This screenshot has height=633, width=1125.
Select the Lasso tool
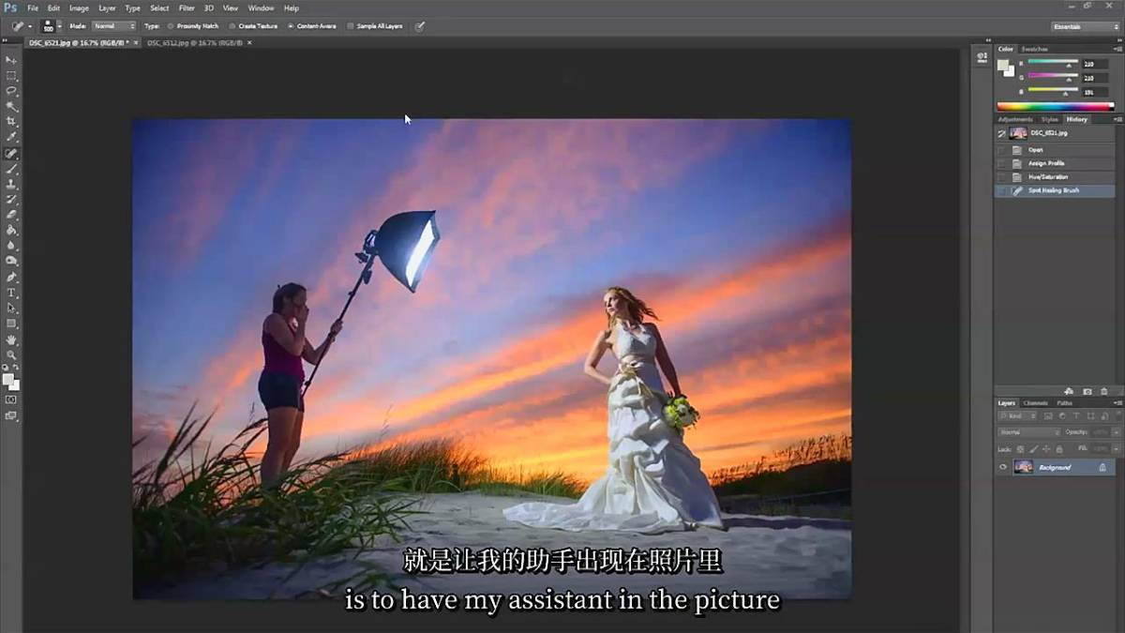[11, 91]
